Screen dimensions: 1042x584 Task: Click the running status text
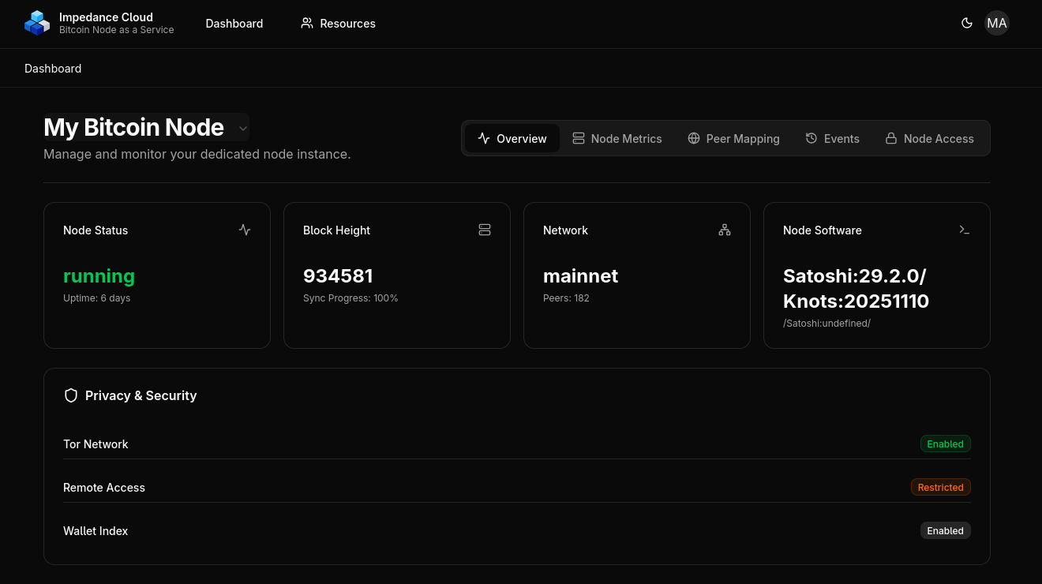pyautogui.click(x=99, y=276)
